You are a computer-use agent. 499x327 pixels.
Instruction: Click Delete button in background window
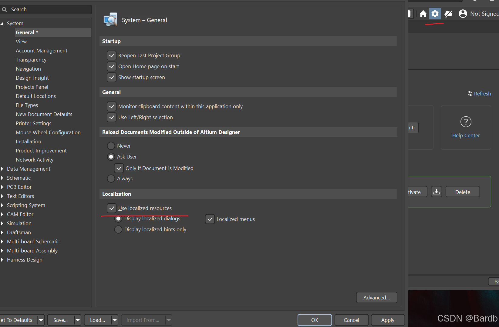tap(463, 192)
